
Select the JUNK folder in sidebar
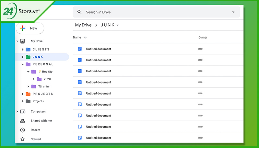(38, 57)
